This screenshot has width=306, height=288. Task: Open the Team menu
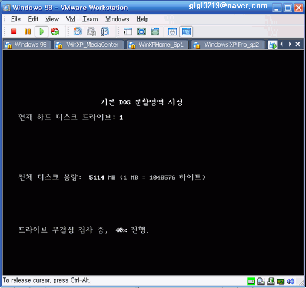(x=90, y=19)
